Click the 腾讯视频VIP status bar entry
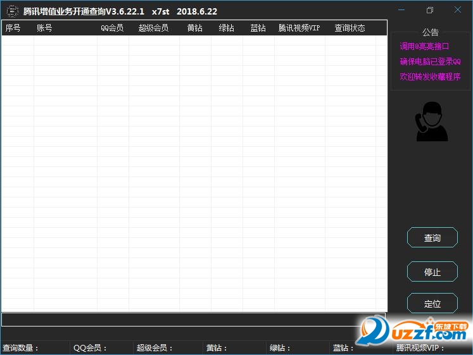 pos(420,348)
